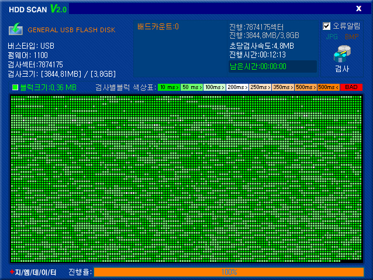Click the 검사섹터:7874175 text
The height and width of the screenshot is (280, 373).
point(36,64)
